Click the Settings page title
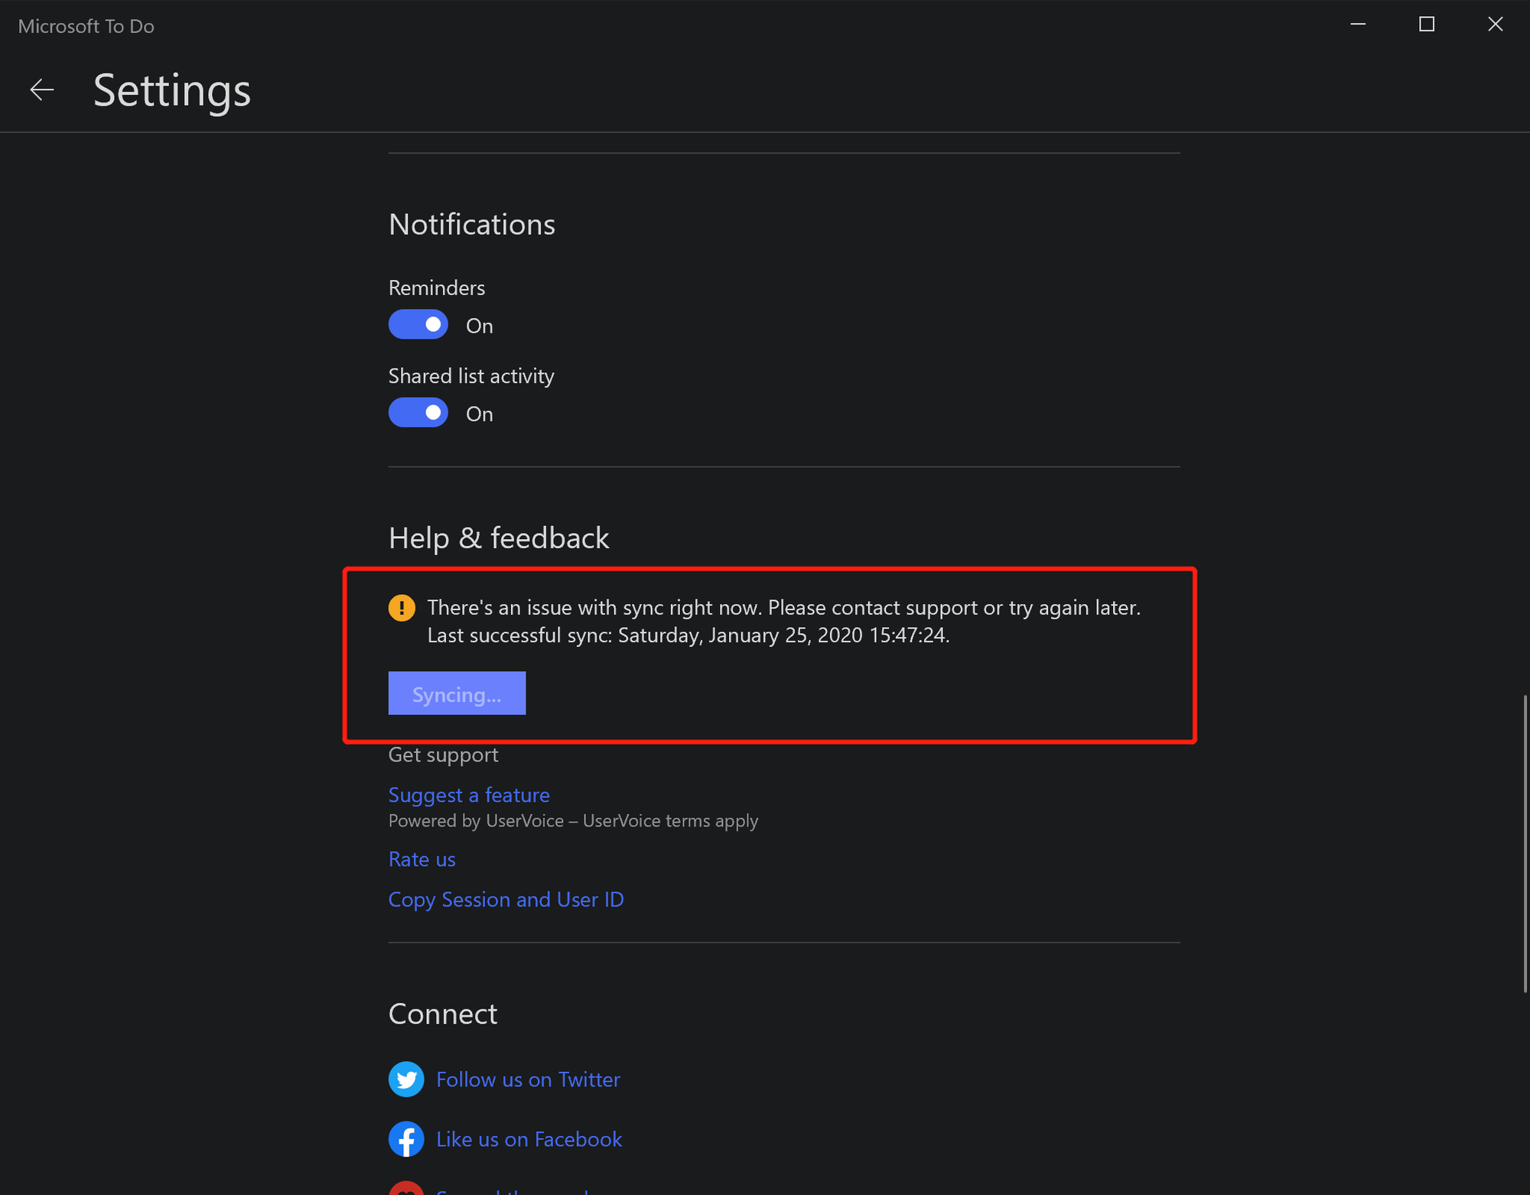 click(172, 91)
